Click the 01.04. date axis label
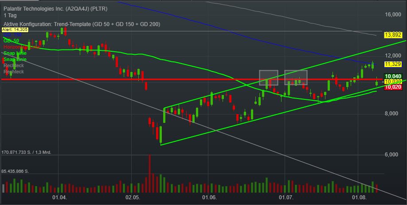The width and height of the screenshot is (407, 205). coord(60,197)
